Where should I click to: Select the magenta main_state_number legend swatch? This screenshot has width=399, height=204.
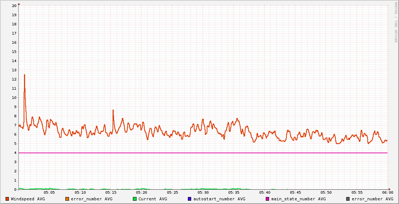click(x=268, y=199)
